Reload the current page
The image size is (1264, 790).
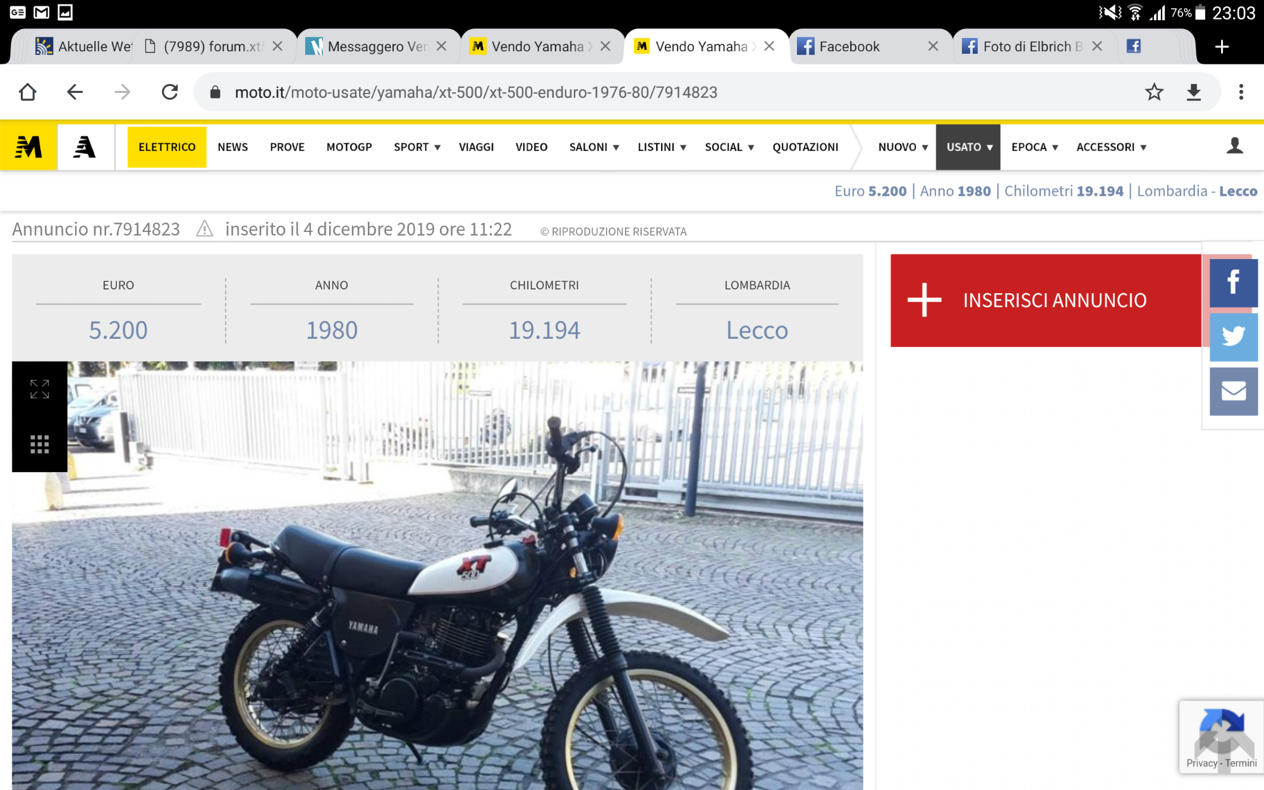click(169, 92)
